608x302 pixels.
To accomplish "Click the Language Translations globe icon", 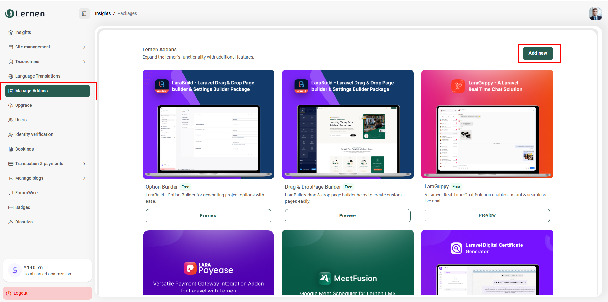I will pyautogui.click(x=11, y=76).
